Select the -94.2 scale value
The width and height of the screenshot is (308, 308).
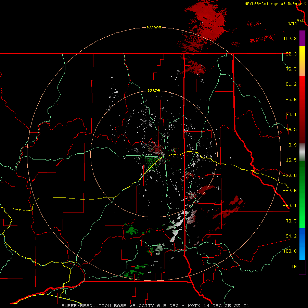290,236
